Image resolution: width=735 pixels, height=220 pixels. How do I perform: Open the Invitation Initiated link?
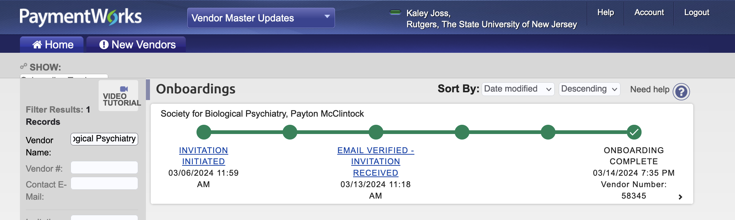tap(204, 156)
